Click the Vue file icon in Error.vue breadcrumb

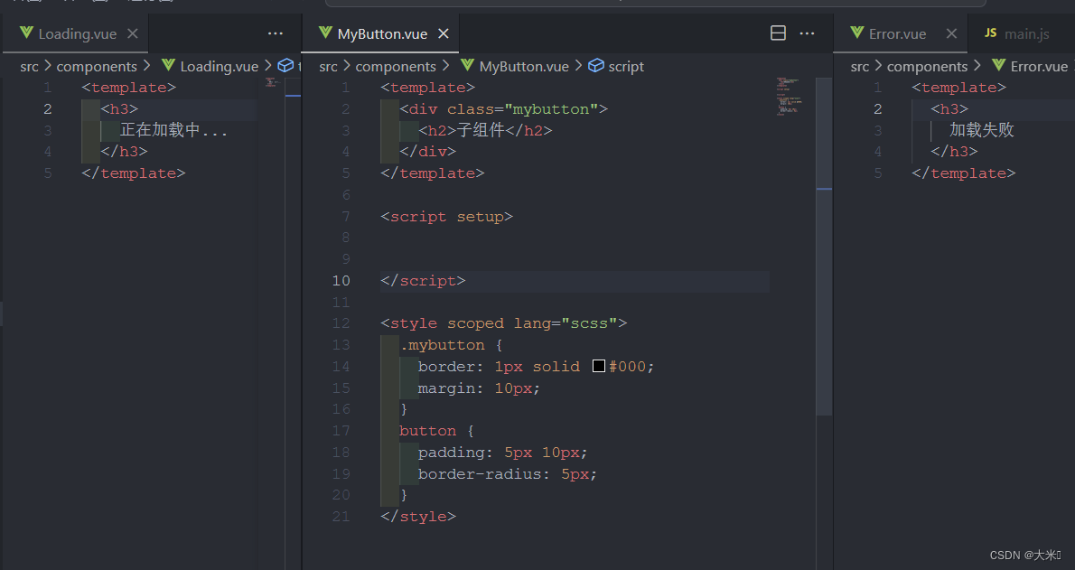coord(1000,65)
